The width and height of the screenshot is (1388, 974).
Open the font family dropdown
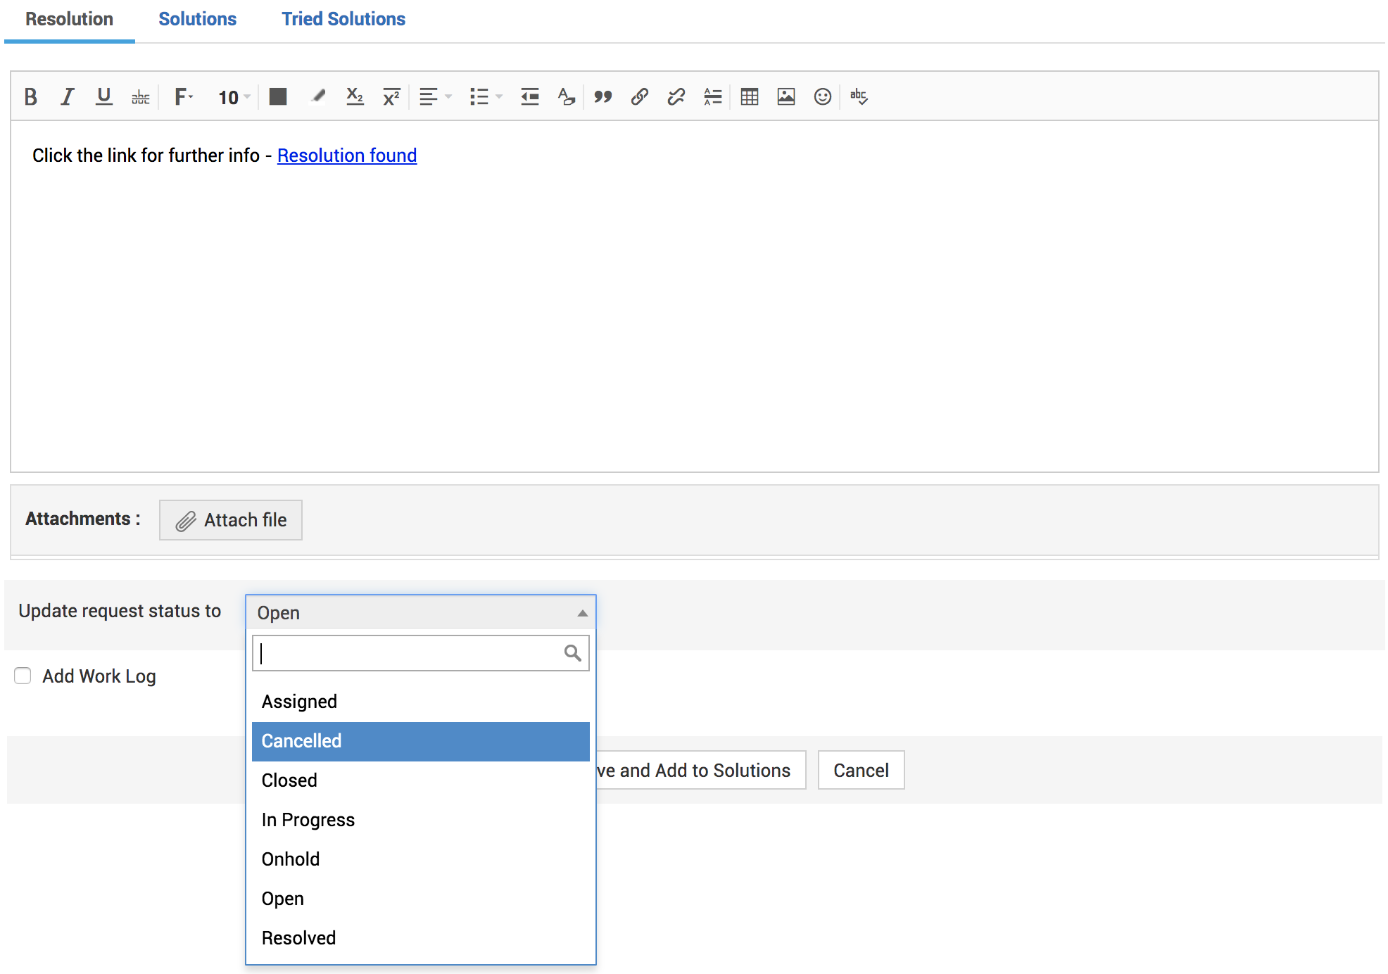tap(184, 96)
